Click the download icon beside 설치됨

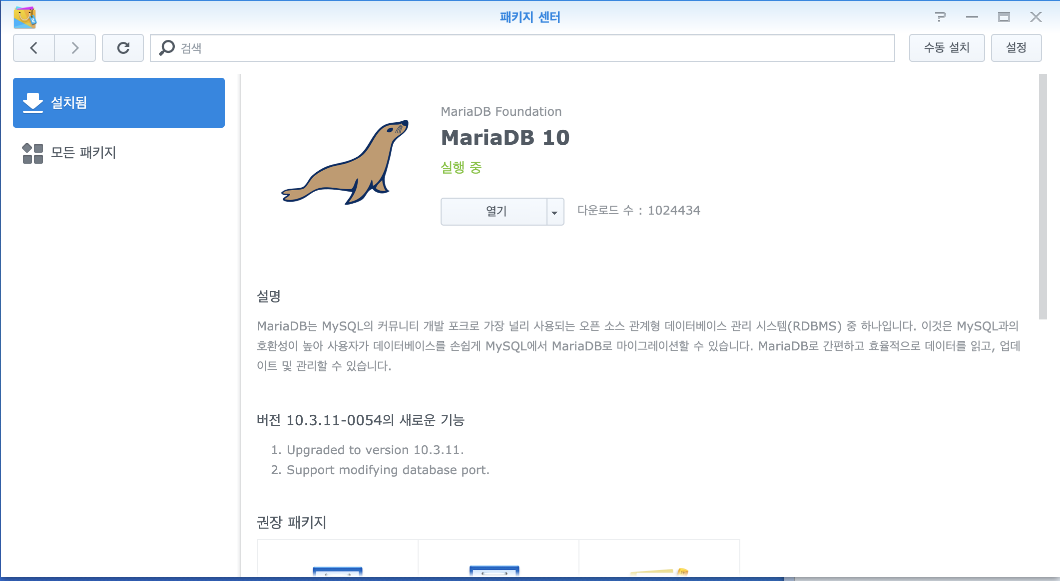pyautogui.click(x=33, y=103)
